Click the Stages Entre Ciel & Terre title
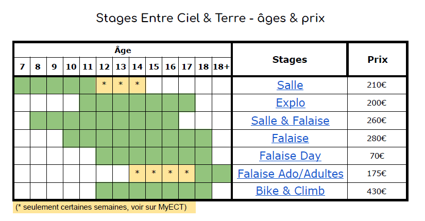This screenshot has width=425, height=221. [x=210, y=19]
